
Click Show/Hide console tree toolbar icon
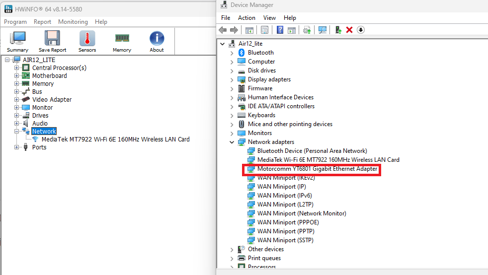(249, 30)
